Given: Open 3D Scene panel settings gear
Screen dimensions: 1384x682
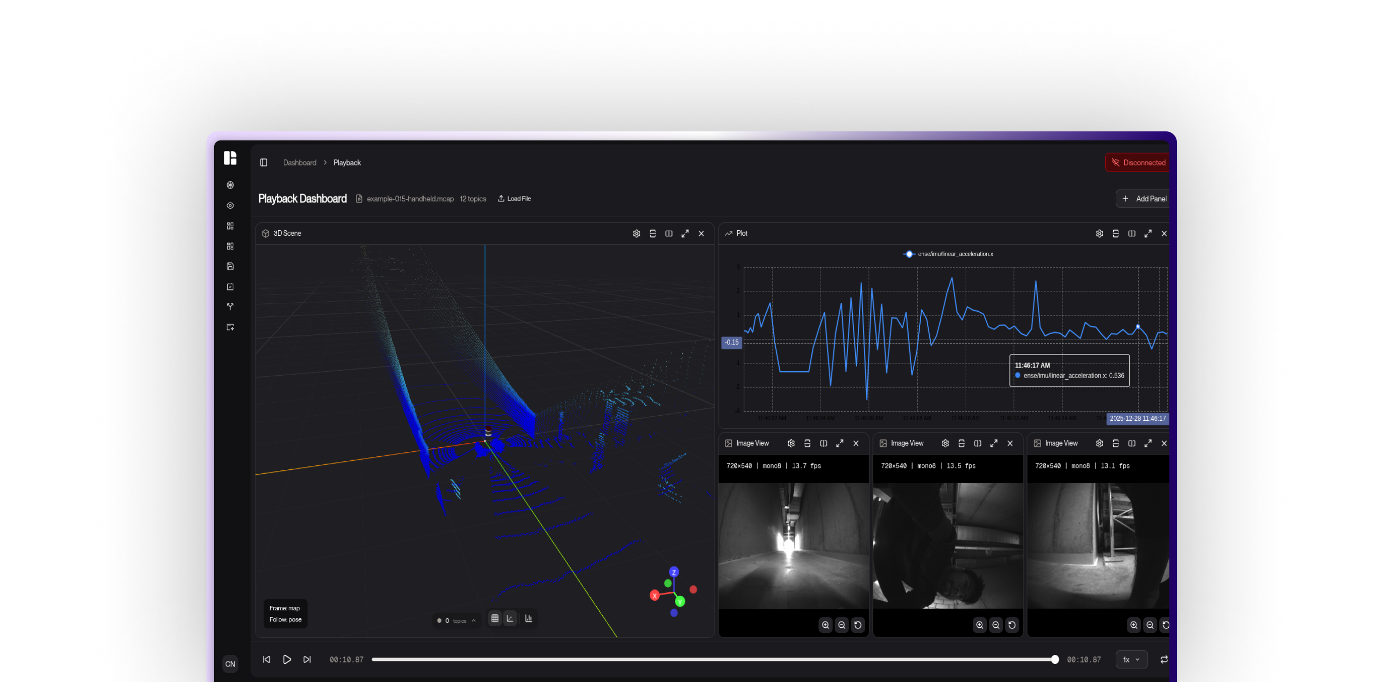Looking at the screenshot, I should 636,234.
